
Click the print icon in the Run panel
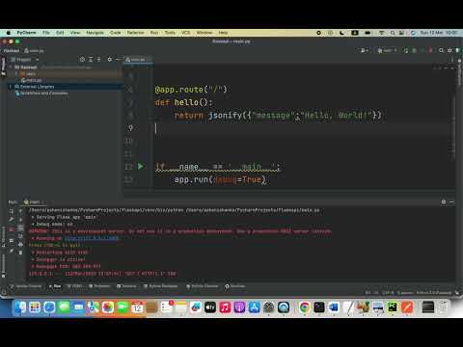point(20,245)
